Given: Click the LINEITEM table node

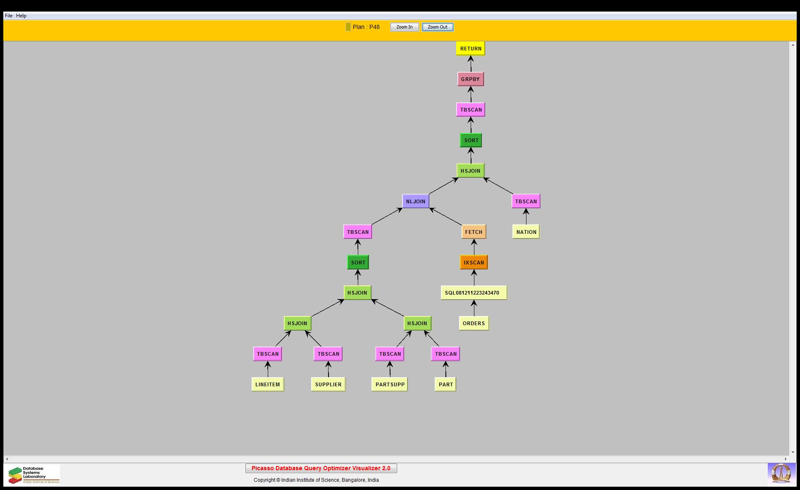Looking at the screenshot, I should click(267, 384).
